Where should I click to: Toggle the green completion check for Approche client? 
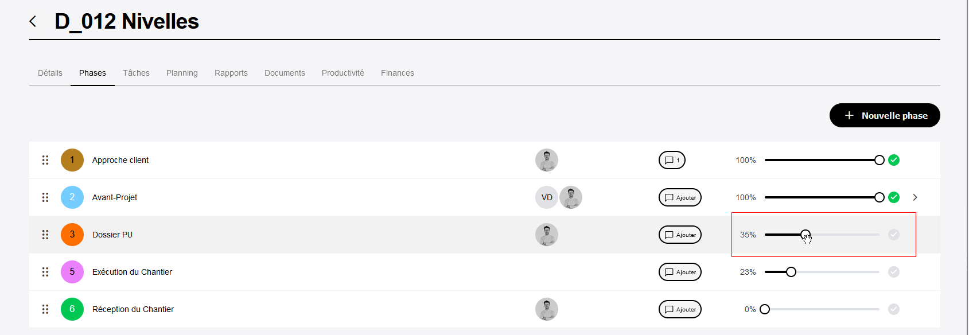pos(894,160)
